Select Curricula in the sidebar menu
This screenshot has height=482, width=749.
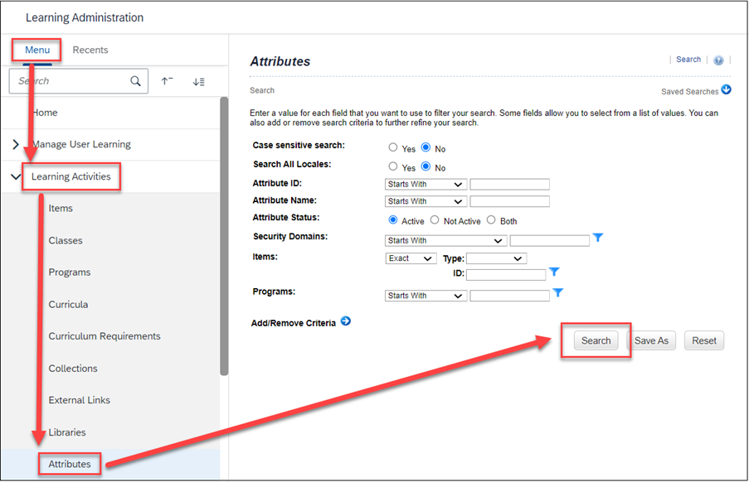68,304
